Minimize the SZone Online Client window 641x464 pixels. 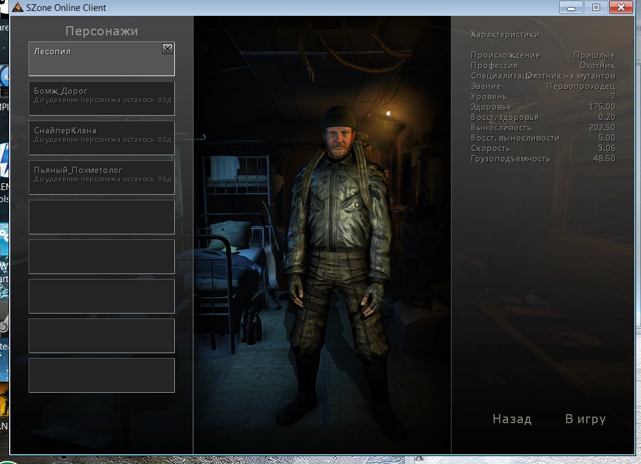[571, 8]
